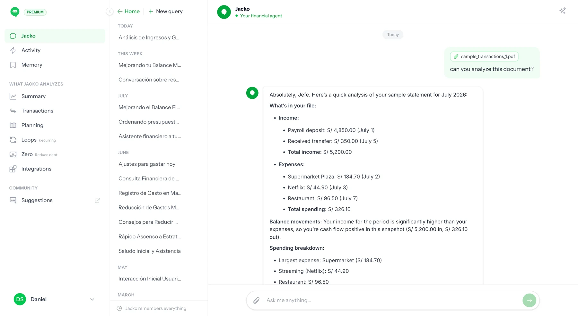The image size is (578, 316).
Task: Open Suggestions external link icon
Action: (x=97, y=200)
